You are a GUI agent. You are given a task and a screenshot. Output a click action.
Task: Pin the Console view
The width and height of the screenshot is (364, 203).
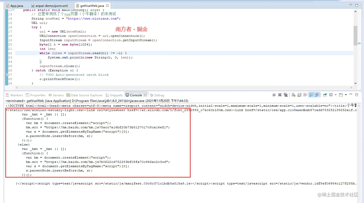point(325,95)
